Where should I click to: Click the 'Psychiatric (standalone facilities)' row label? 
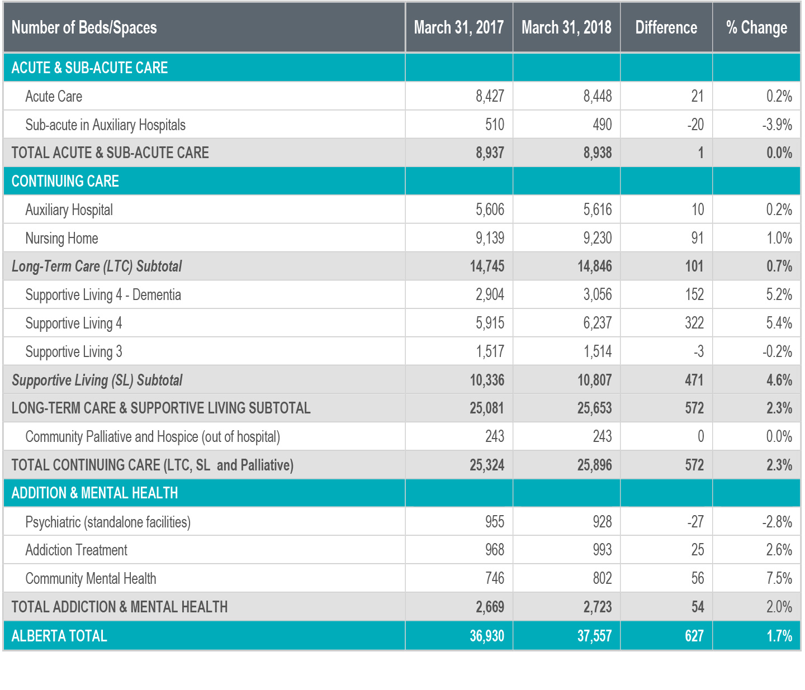coord(108,522)
